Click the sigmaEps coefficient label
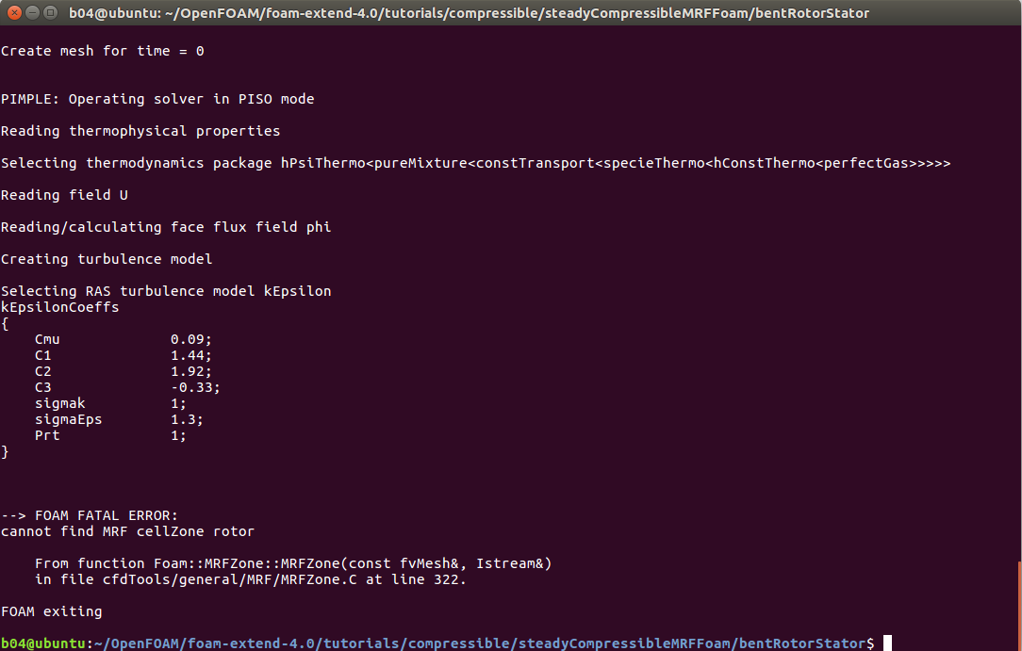1022x651 pixels. click(x=69, y=419)
